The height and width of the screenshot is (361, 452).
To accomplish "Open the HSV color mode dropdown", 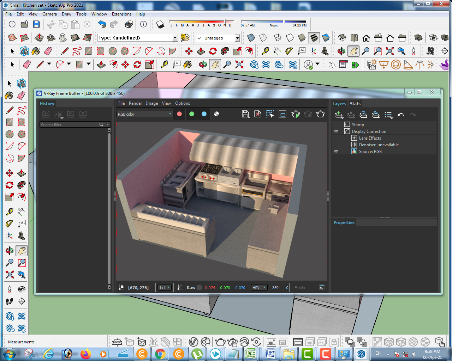I will tap(259, 288).
